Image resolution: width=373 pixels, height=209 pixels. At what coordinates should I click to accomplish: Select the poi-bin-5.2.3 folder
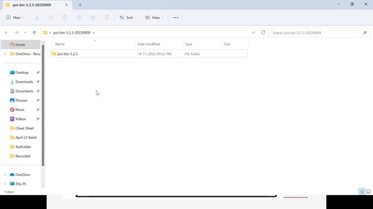click(149, 54)
